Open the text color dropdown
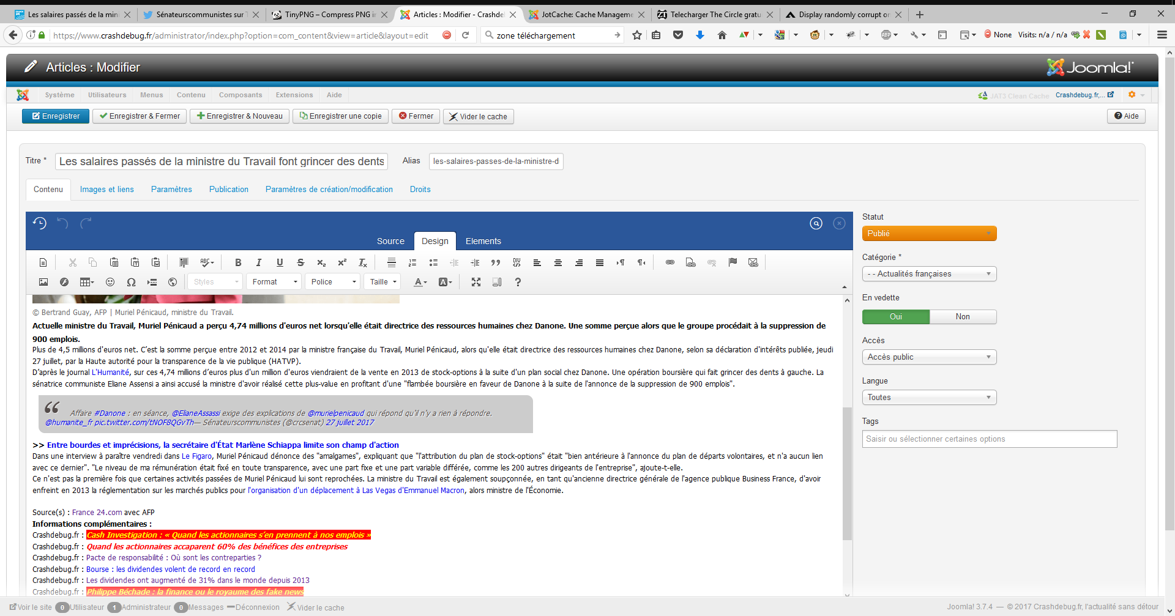Viewport: 1175px width, 616px height. (420, 282)
